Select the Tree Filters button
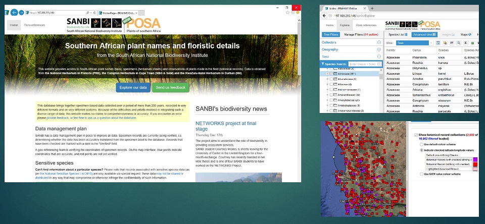 coord(331,35)
